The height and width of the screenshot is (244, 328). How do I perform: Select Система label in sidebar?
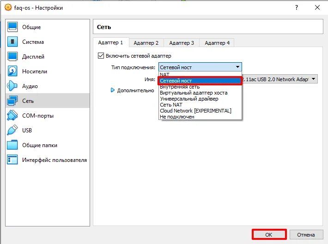pyautogui.click(x=33, y=42)
